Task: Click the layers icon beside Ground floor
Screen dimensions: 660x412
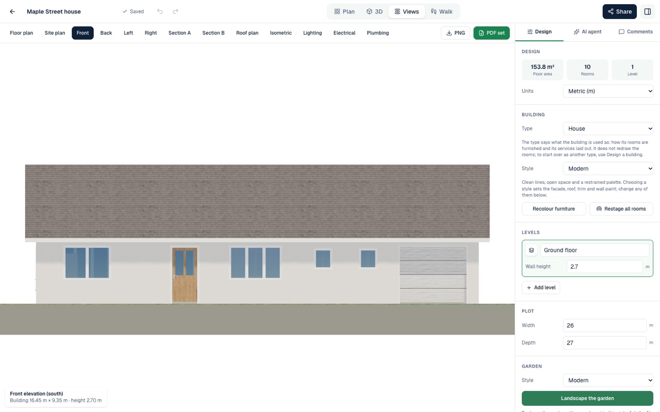Action: [x=531, y=250]
